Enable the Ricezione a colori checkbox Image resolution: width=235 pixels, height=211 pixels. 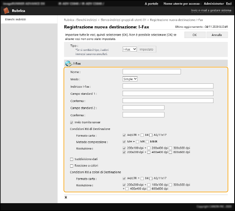click(x=71, y=166)
